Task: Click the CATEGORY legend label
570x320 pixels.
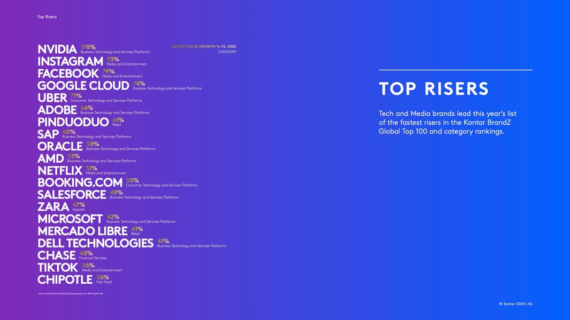Action: click(227, 52)
